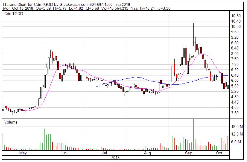This screenshot has width=247, height=162.
Task: Click the 18.0 M volume axis label
Action: point(236,126)
